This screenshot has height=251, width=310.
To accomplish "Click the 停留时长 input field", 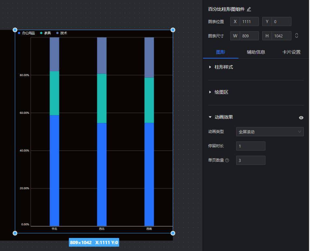I will 250,146.
